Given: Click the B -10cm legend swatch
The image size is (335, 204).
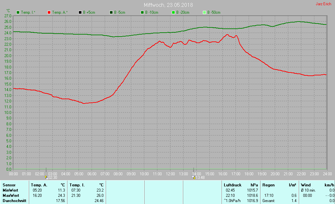Looking at the screenshot, I should click(142, 12).
